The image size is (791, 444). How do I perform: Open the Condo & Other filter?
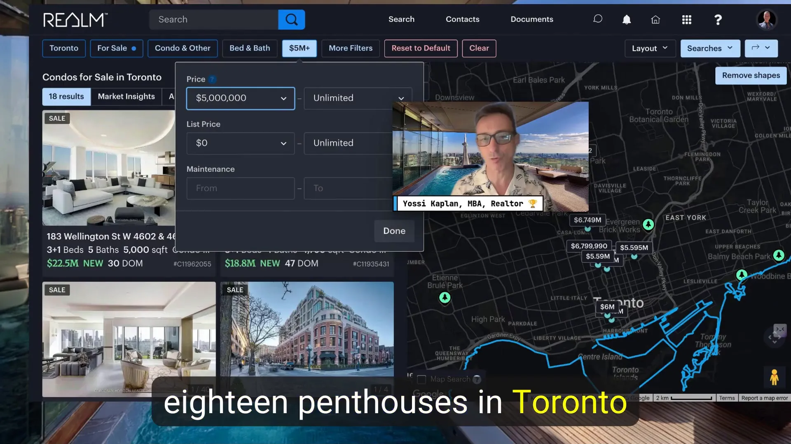[183, 48]
